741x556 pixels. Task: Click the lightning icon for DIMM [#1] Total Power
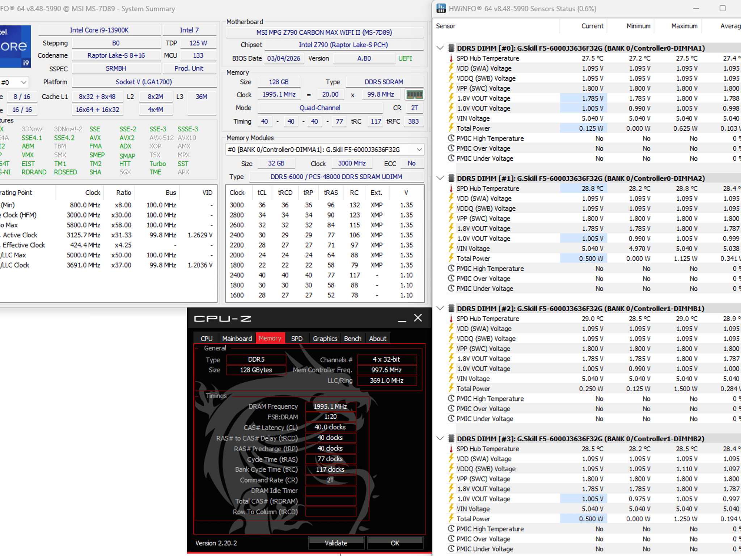click(x=451, y=258)
